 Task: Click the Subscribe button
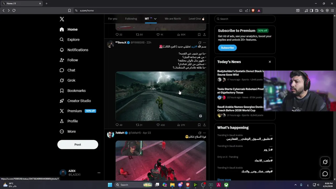point(227,48)
